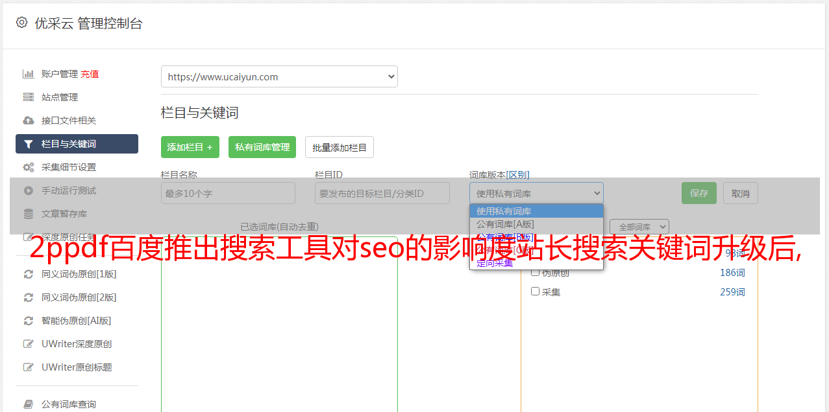829x412 pixels.
Task: Open the 全部词库 filter dropdown
Action: tap(639, 227)
